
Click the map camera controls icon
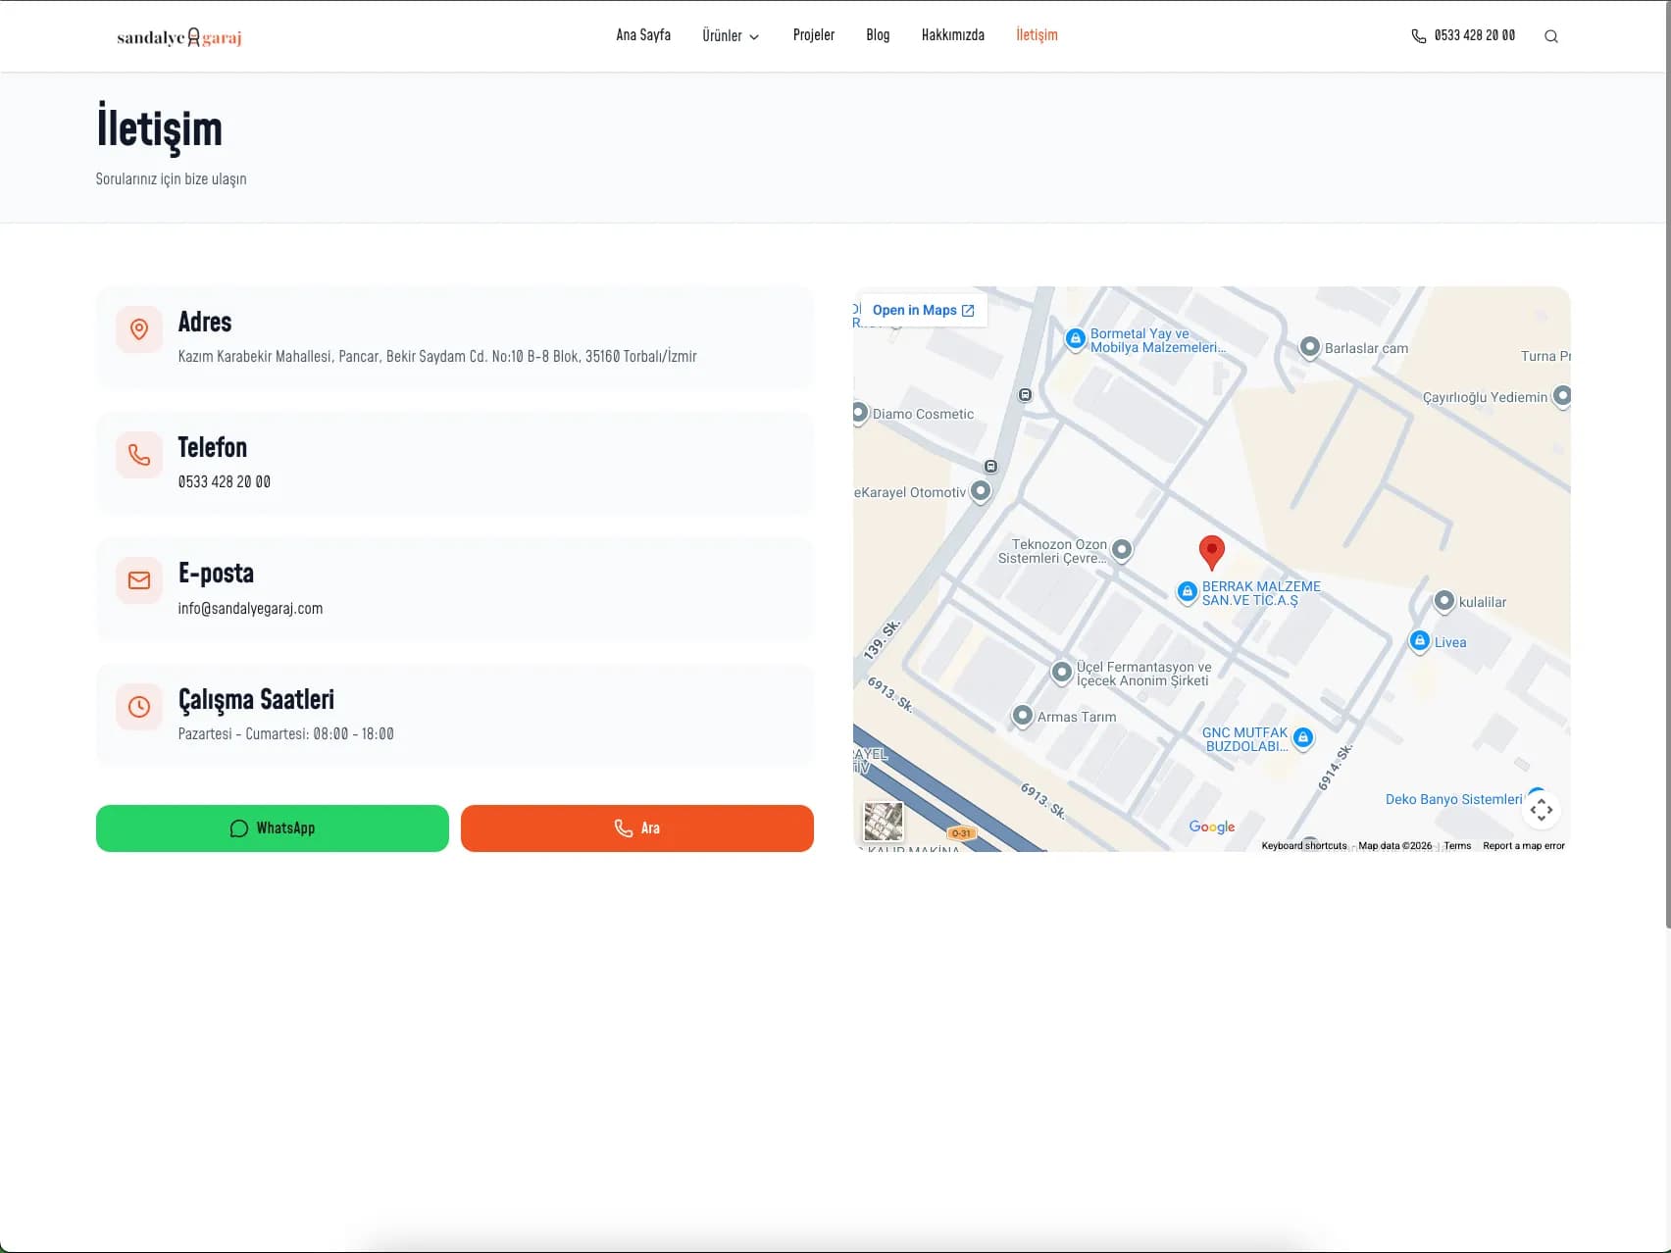pos(1541,810)
